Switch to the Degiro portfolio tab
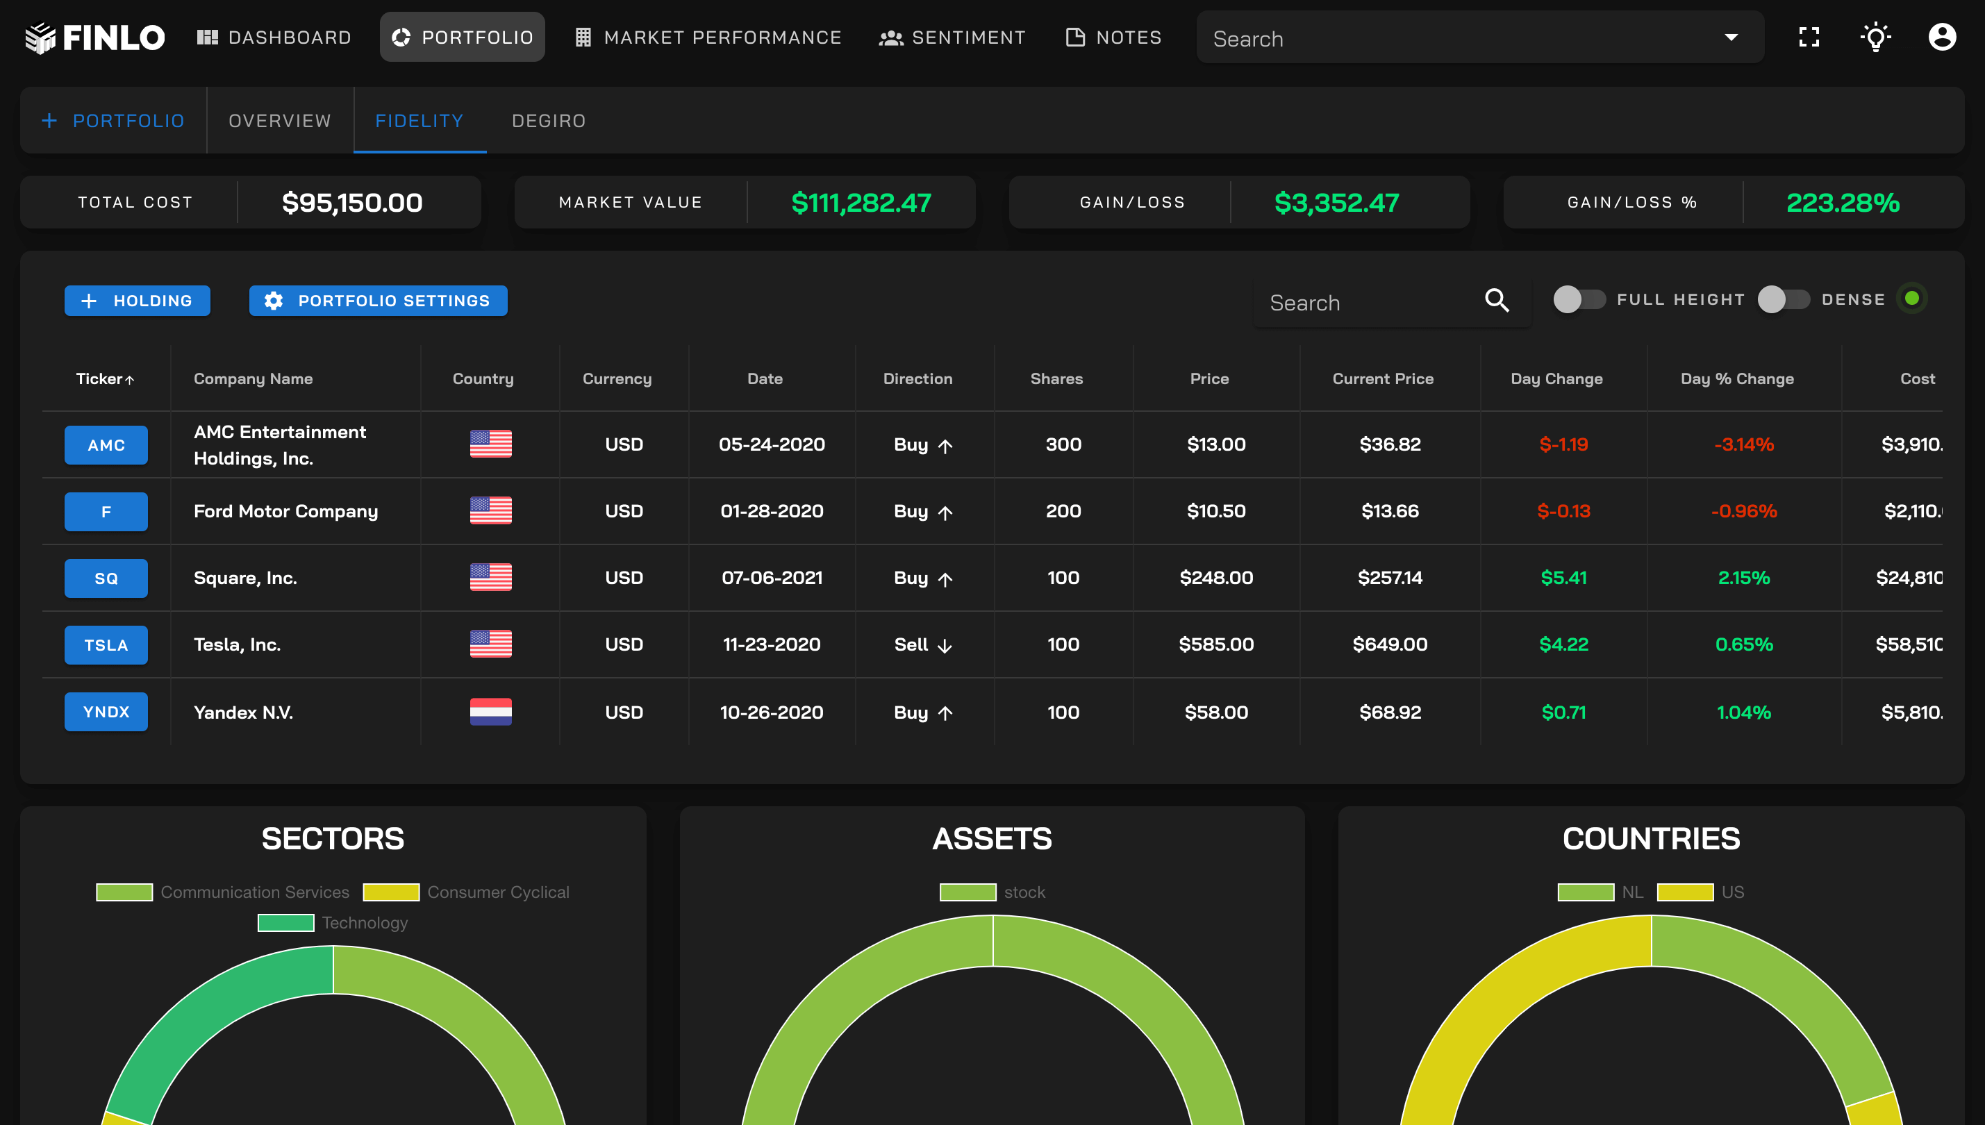 coord(549,121)
